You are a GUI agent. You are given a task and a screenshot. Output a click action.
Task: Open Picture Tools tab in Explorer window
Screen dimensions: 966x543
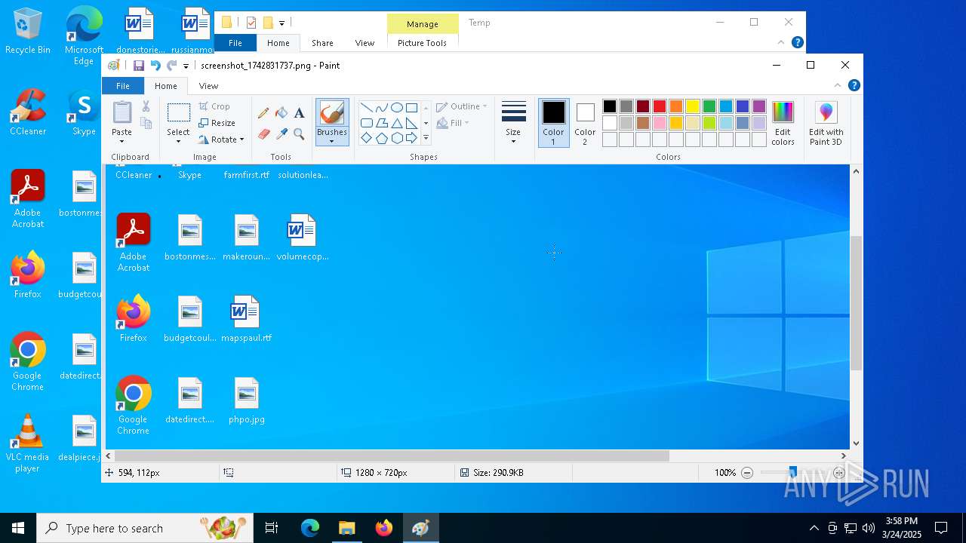pos(422,43)
